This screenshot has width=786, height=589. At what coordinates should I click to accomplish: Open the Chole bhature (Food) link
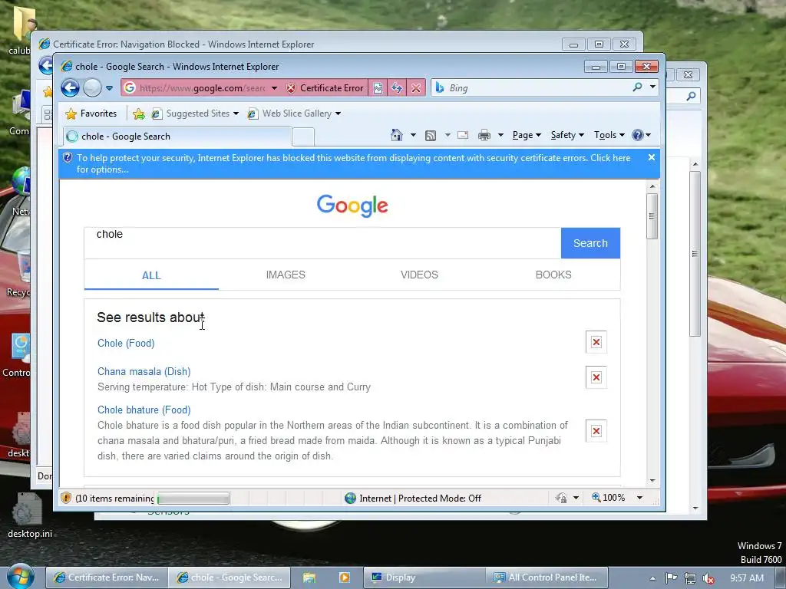coord(144,410)
